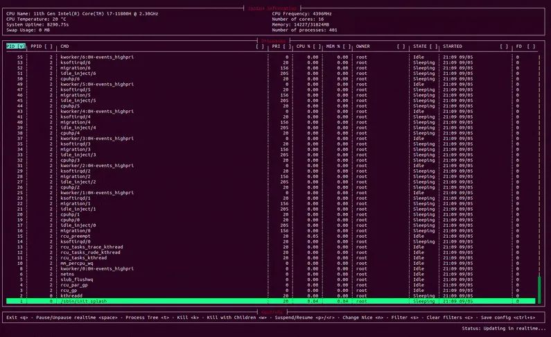
Task: Toggle the STATE column sort bracket
Action: [x=433, y=46]
